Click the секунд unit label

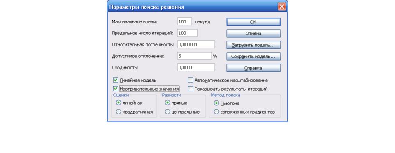(203, 22)
